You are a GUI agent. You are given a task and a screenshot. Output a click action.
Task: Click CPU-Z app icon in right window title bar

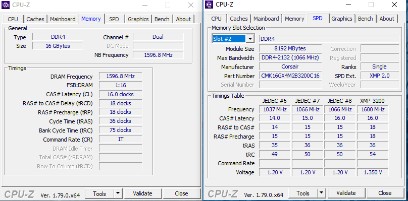point(209,5)
